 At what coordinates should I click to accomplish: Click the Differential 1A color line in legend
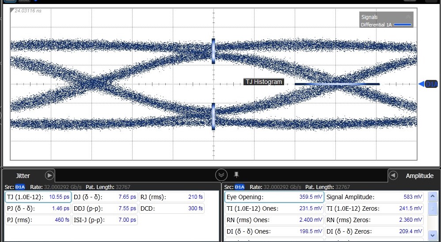pyautogui.click(x=402, y=25)
